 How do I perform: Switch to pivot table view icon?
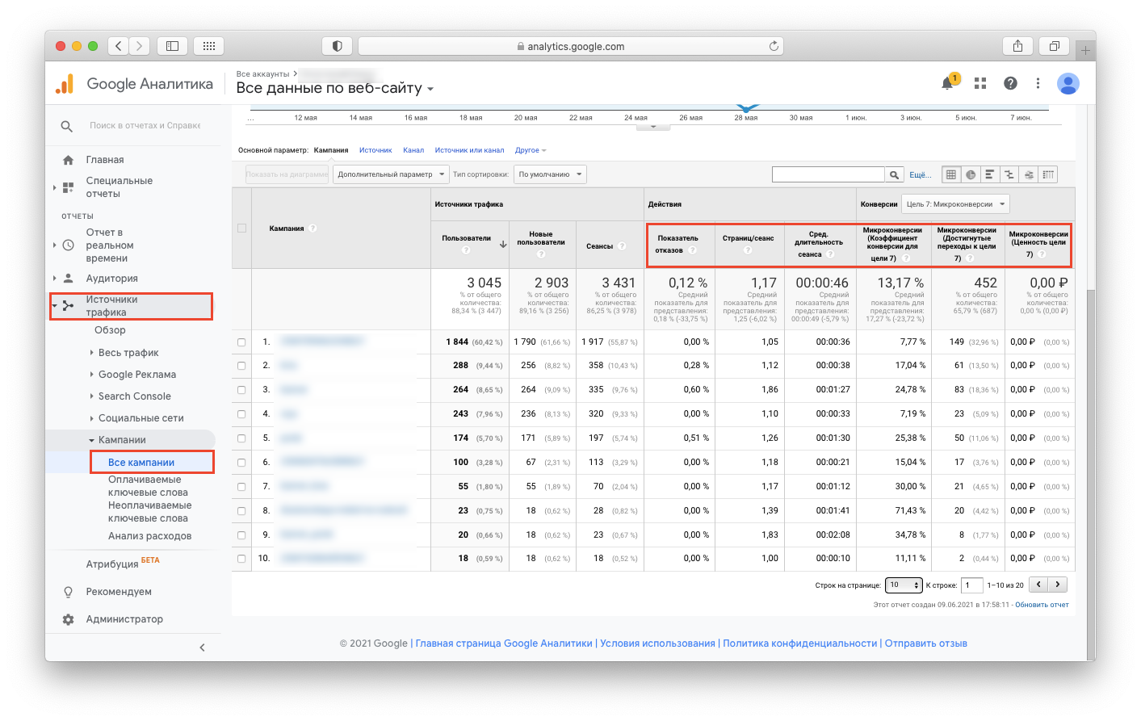pyautogui.click(x=1048, y=174)
